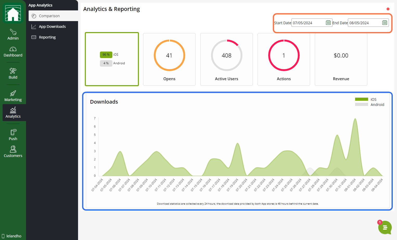
Task: Open the App Downloads menu item
Action: tap(53, 27)
